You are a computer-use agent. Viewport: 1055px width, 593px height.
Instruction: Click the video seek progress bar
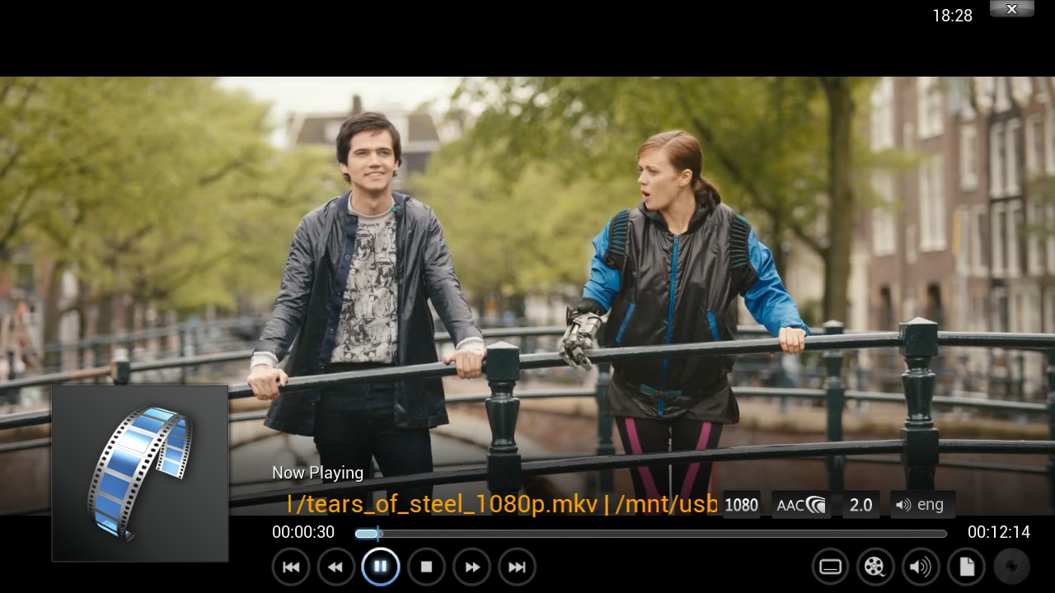tap(651, 534)
